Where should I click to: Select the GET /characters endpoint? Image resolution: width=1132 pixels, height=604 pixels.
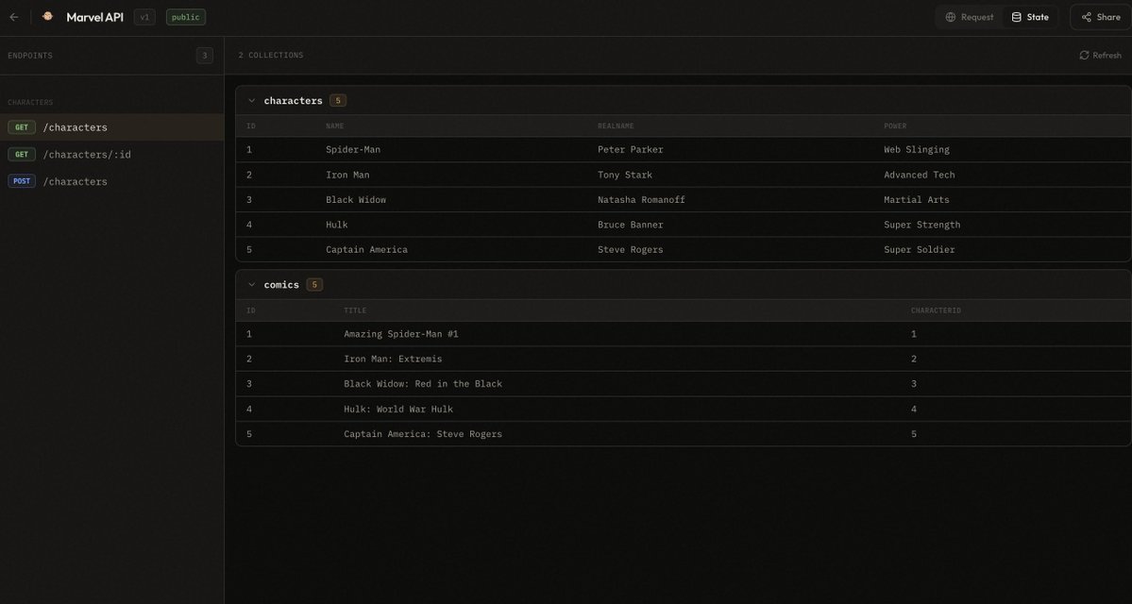[112, 127]
